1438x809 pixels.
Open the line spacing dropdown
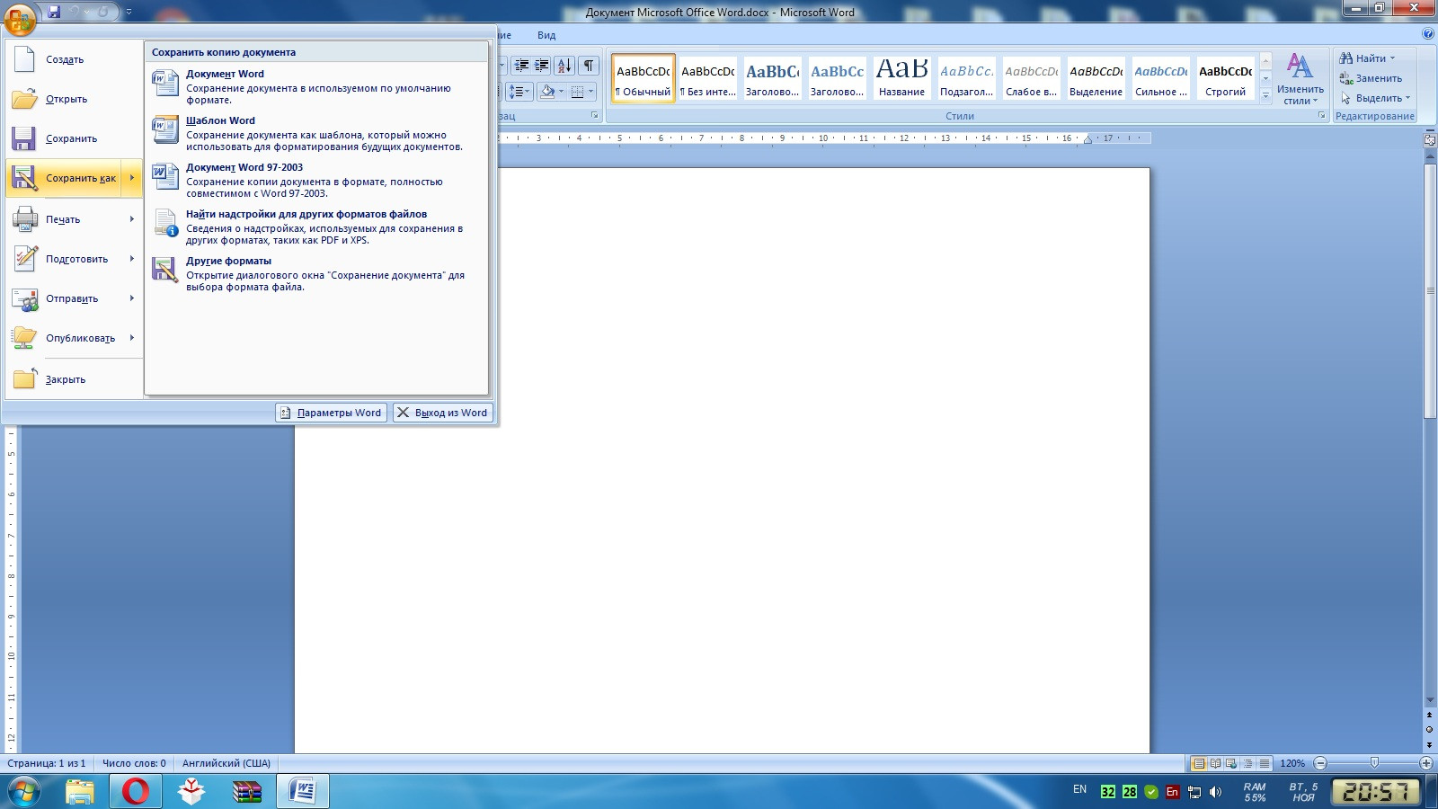pos(520,92)
